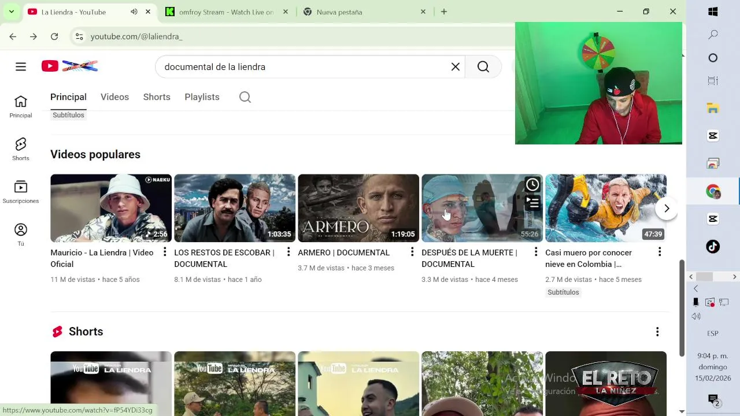Switch to the Playlists channel tab
This screenshot has width=740, height=416.
click(x=202, y=97)
